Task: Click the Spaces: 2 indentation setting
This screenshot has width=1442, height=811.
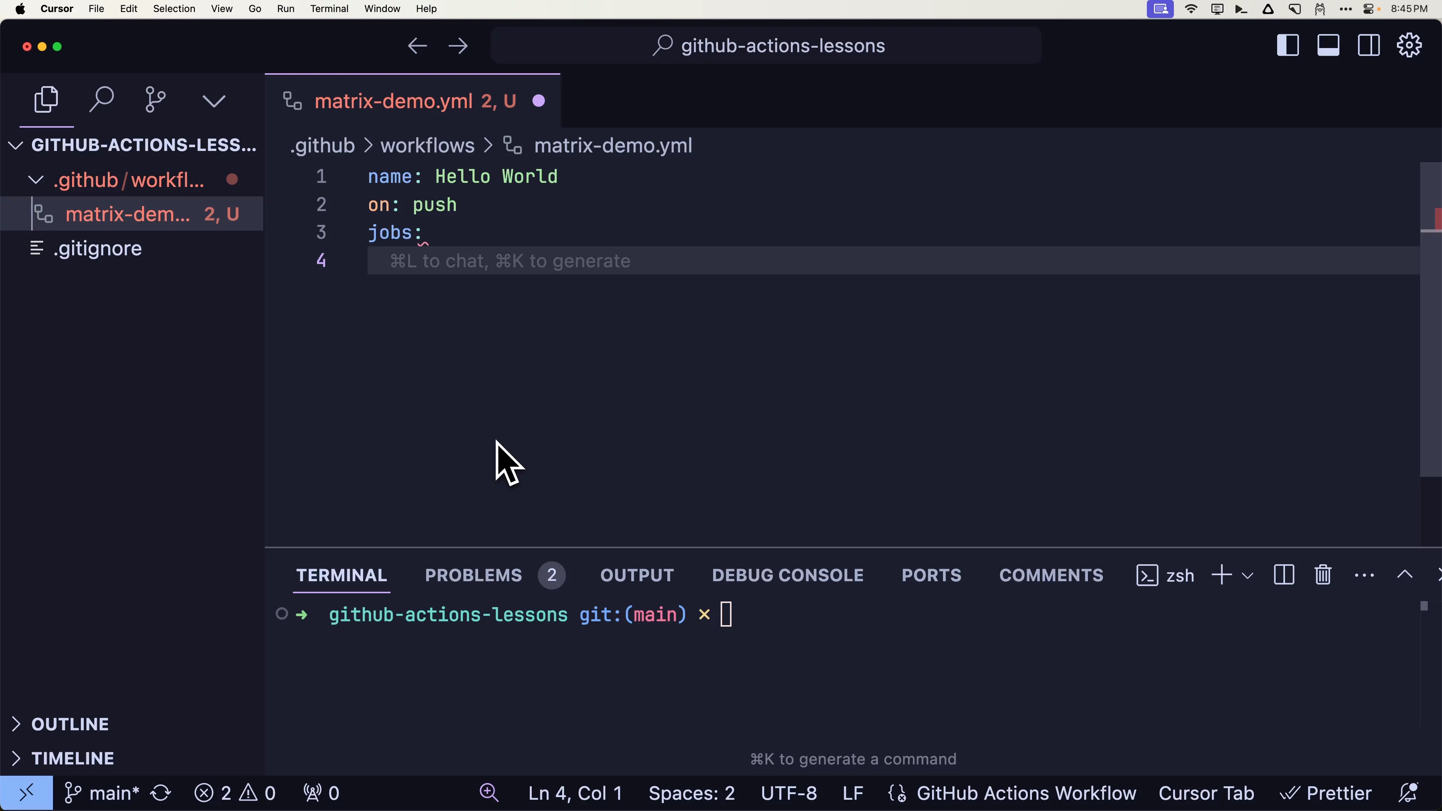Action: [x=691, y=793]
